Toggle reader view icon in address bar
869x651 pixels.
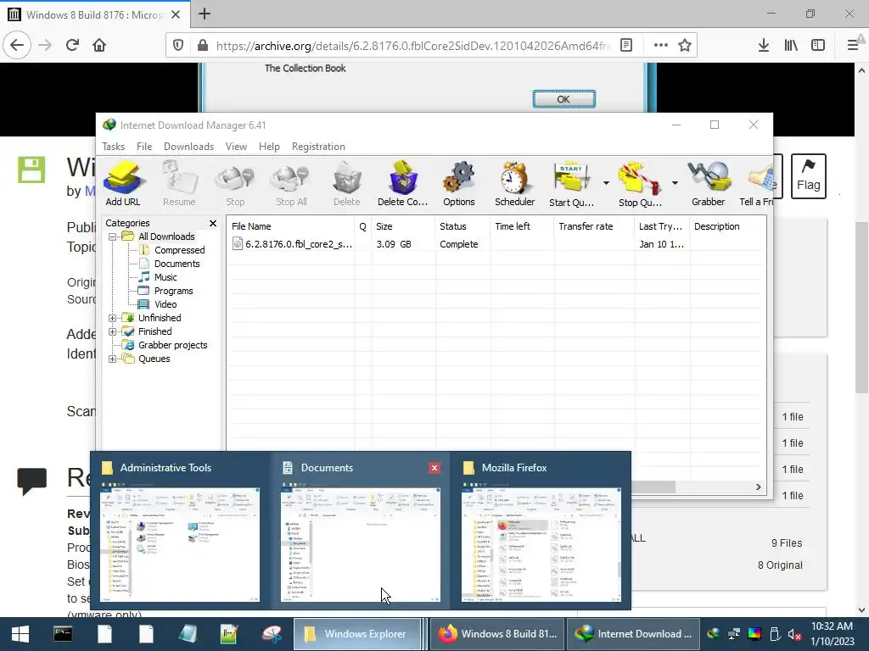pyautogui.click(x=626, y=46)
